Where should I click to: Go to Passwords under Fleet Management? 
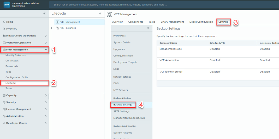(x=12, y=66)
